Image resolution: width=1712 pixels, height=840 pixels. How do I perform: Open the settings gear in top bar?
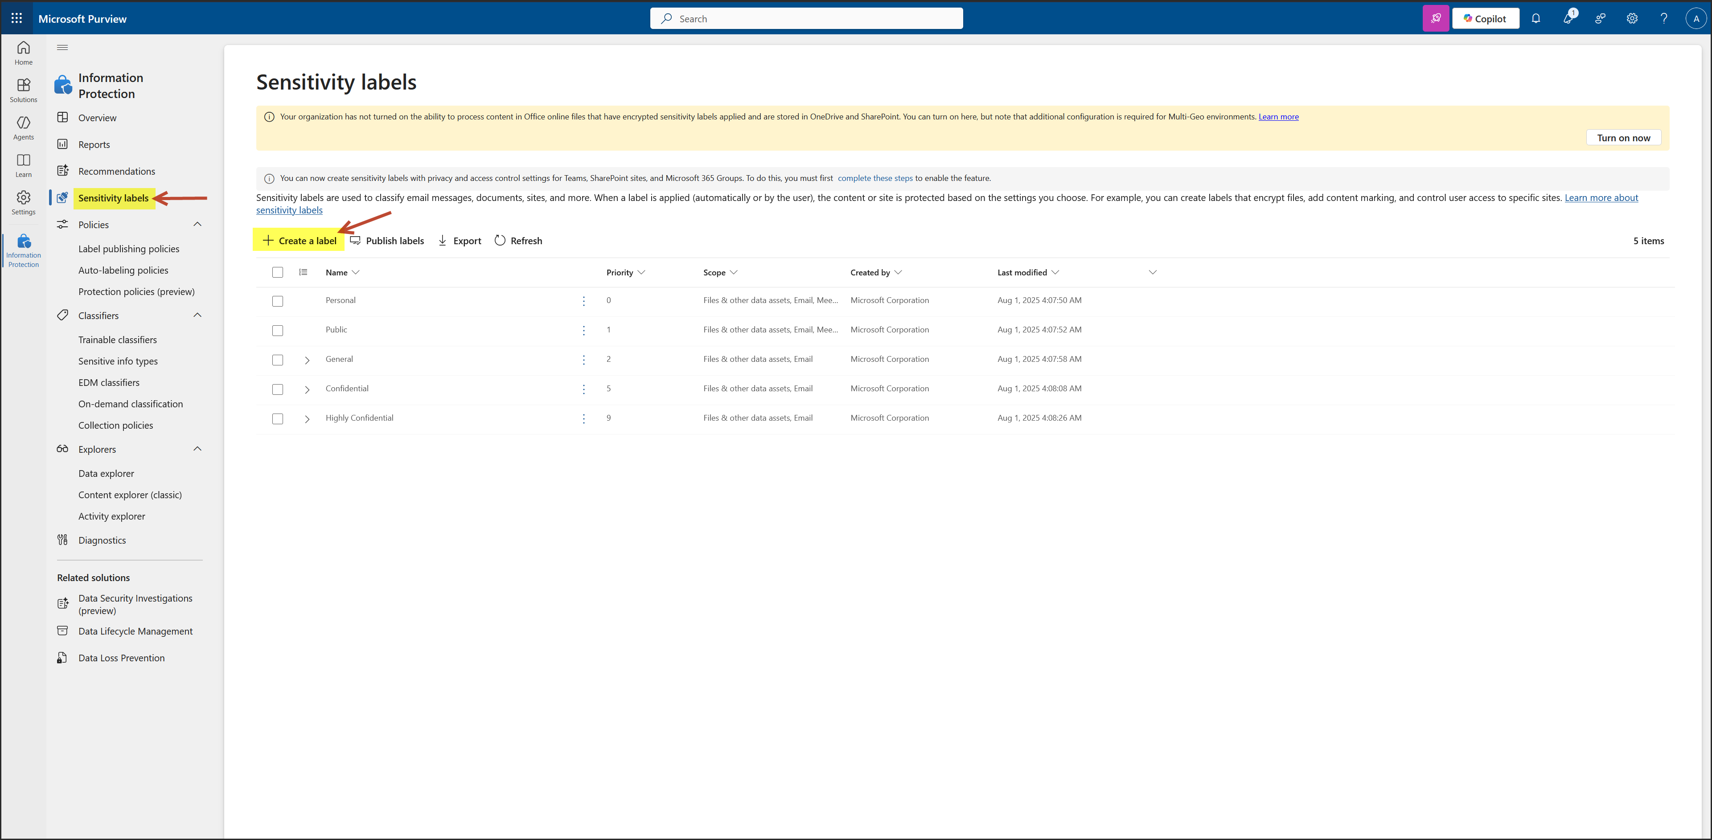1632,19
